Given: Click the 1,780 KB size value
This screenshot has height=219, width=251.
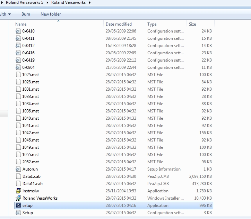Looking at the screenshot, I should click(x=204, y=191).
